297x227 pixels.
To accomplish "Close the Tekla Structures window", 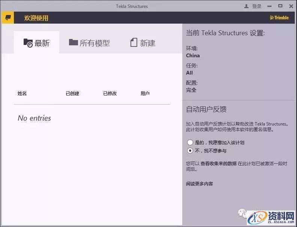I will (x=291, y=6).
